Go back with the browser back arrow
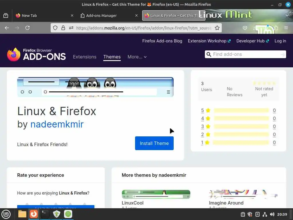This screenshot has height=220, width=293. [7, 28]
